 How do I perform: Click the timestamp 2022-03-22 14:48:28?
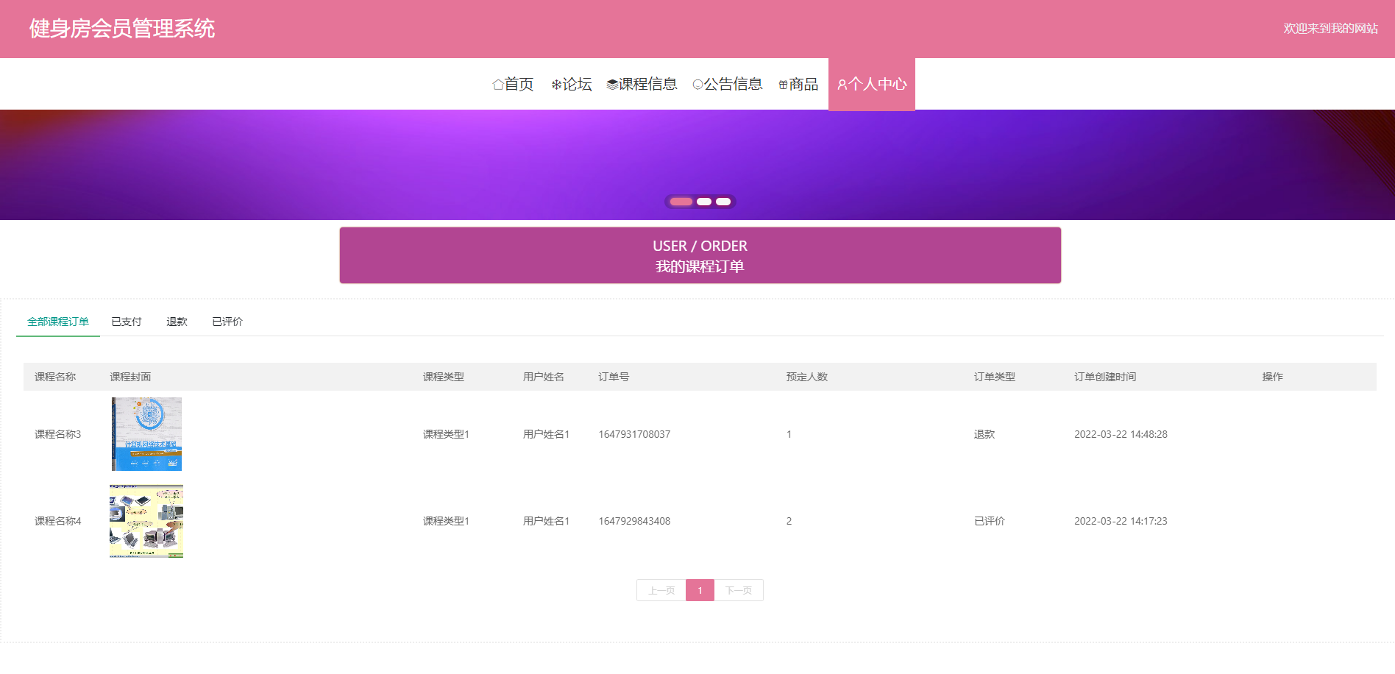1121,434
